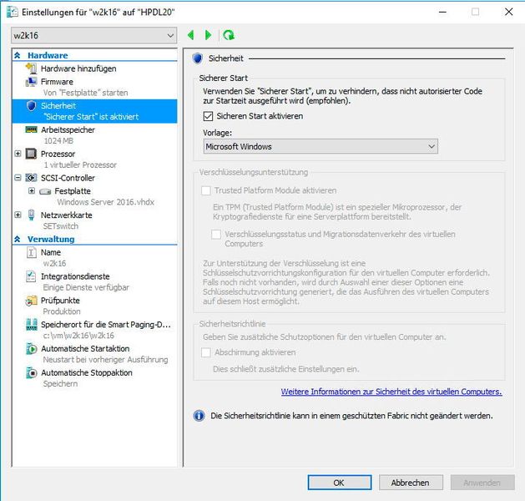Screen dimensions: 525x501
Task: Select the Prozessor entry label
Action: click(58, 154)
